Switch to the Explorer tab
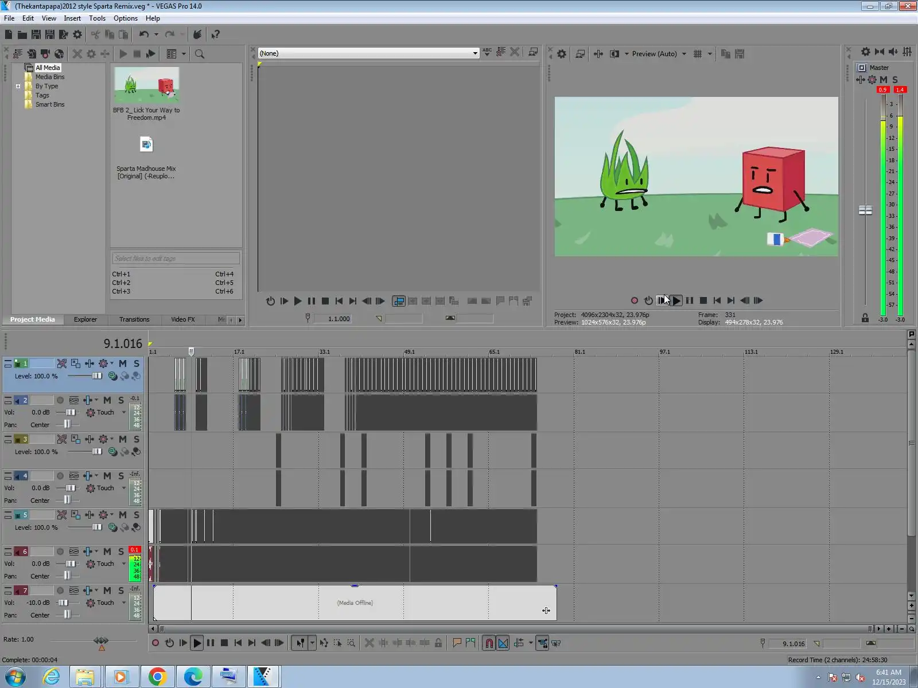Viewport: 918px width, 688px height. tap(85, 319)
